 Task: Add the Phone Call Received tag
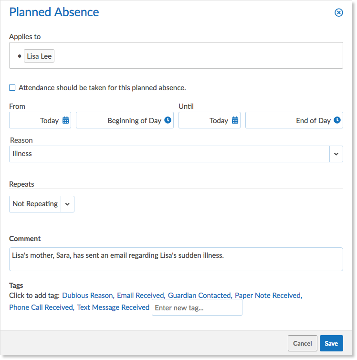(42, 307)
